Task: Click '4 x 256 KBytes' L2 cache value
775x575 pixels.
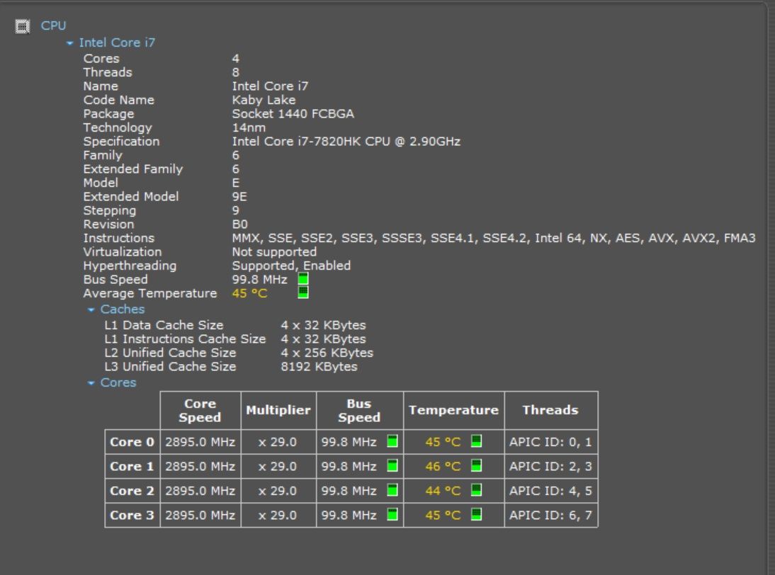Action: click(327, 353)
